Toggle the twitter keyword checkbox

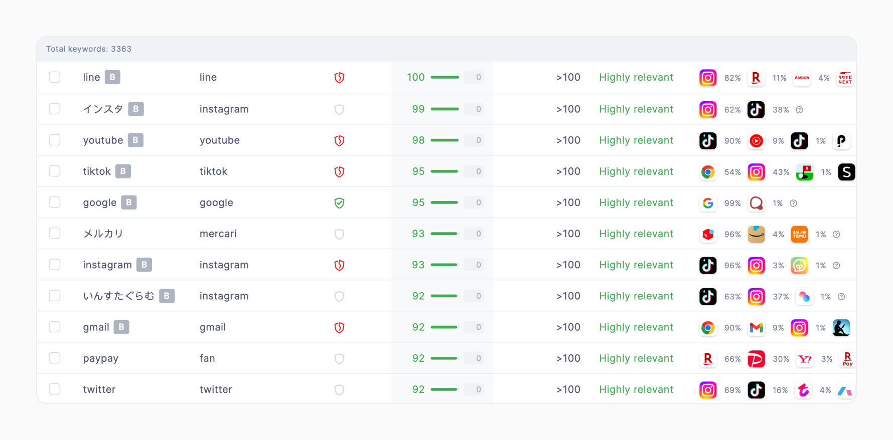pyautogui.click(x=55, y=389)
